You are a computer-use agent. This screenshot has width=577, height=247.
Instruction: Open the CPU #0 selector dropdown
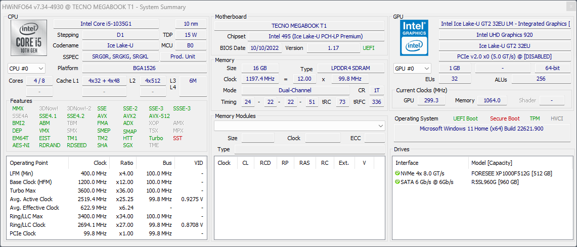(x=27, y=68)
